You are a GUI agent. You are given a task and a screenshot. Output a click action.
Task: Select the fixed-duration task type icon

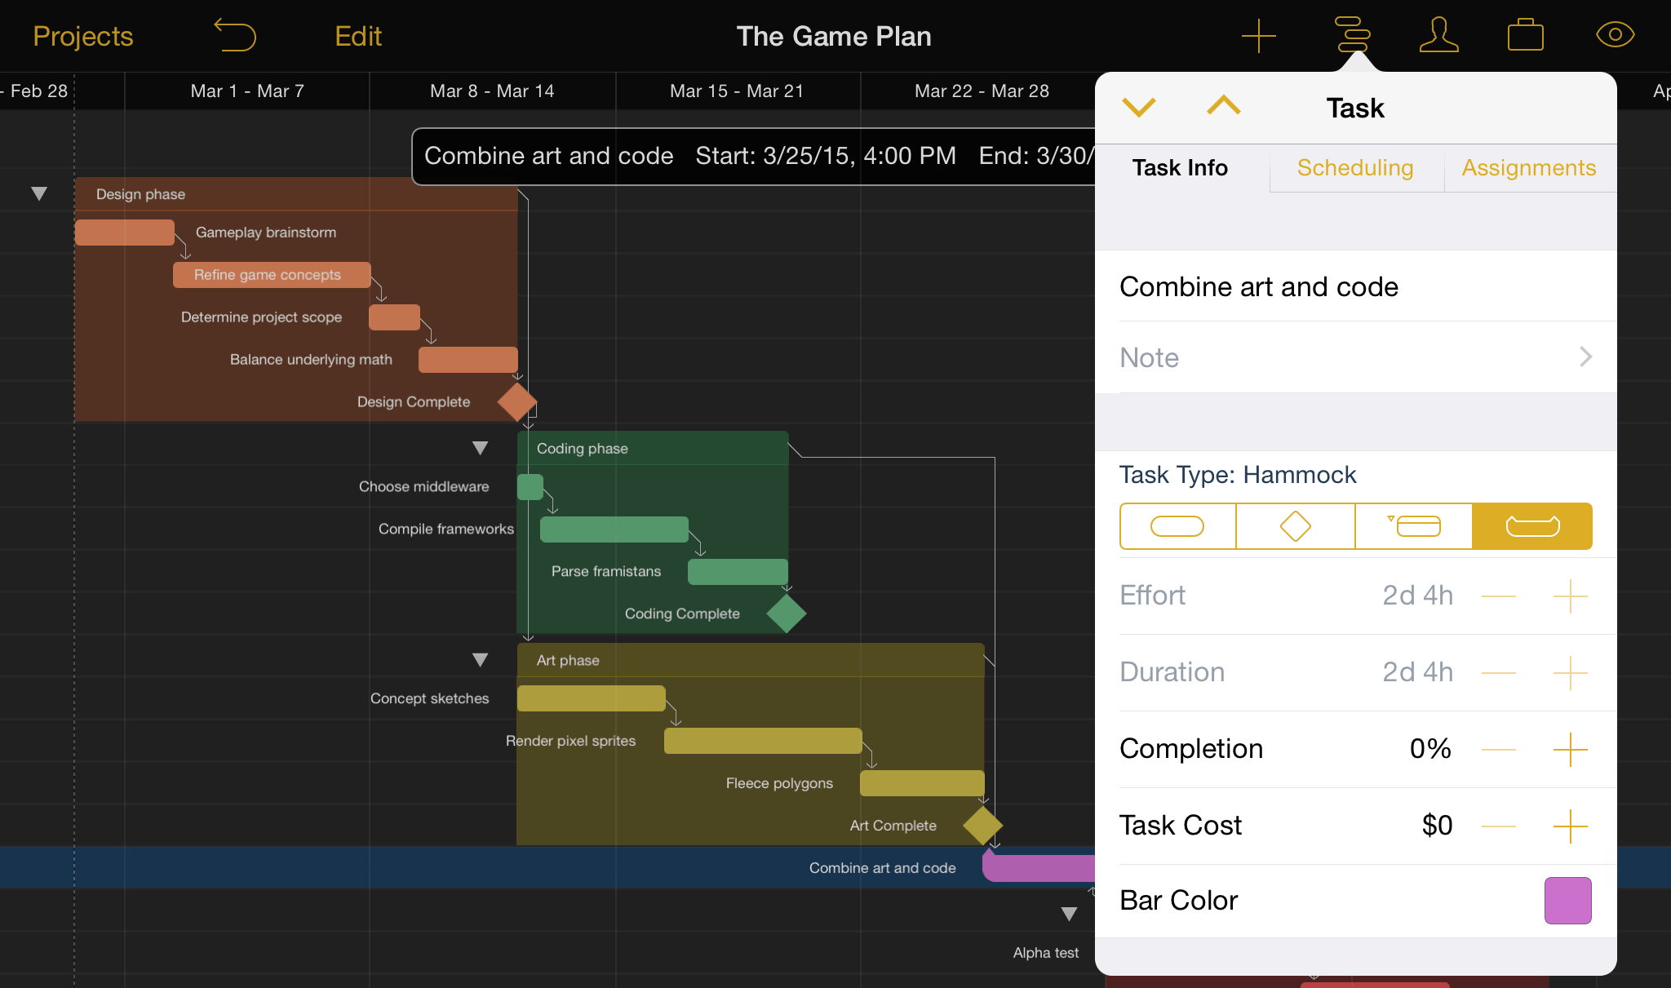pyautogui.click(x=1413, y=527)
